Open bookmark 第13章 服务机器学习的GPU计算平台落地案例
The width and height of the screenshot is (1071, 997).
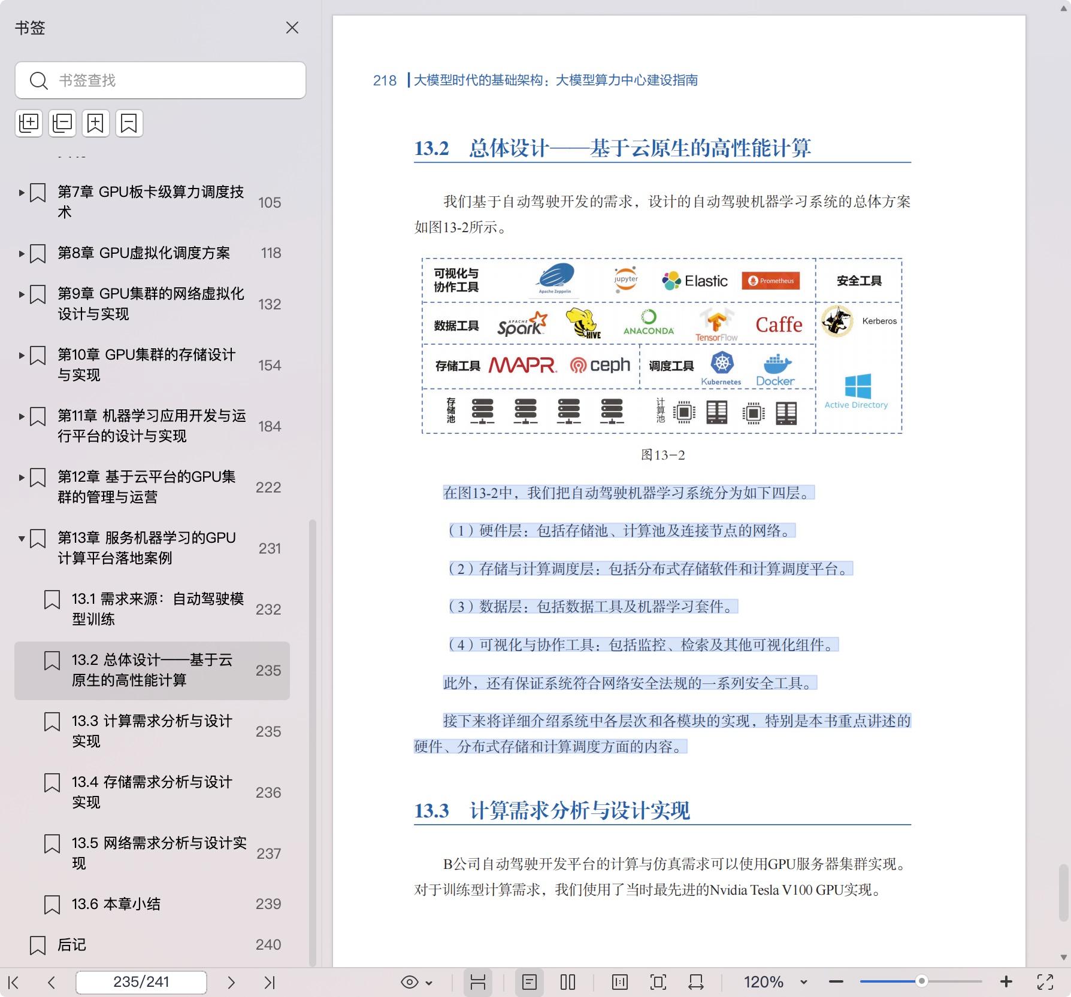(x=147, y=548)
